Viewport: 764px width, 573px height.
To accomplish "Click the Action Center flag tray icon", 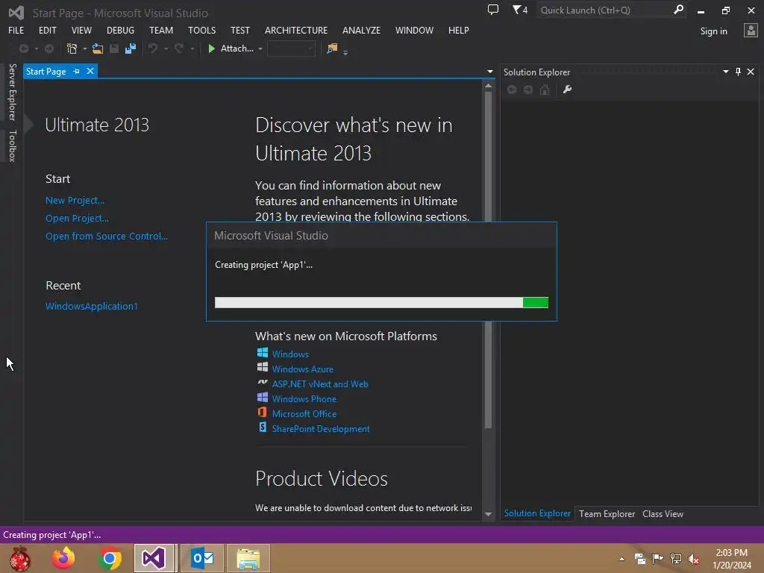I will [658, 558].
